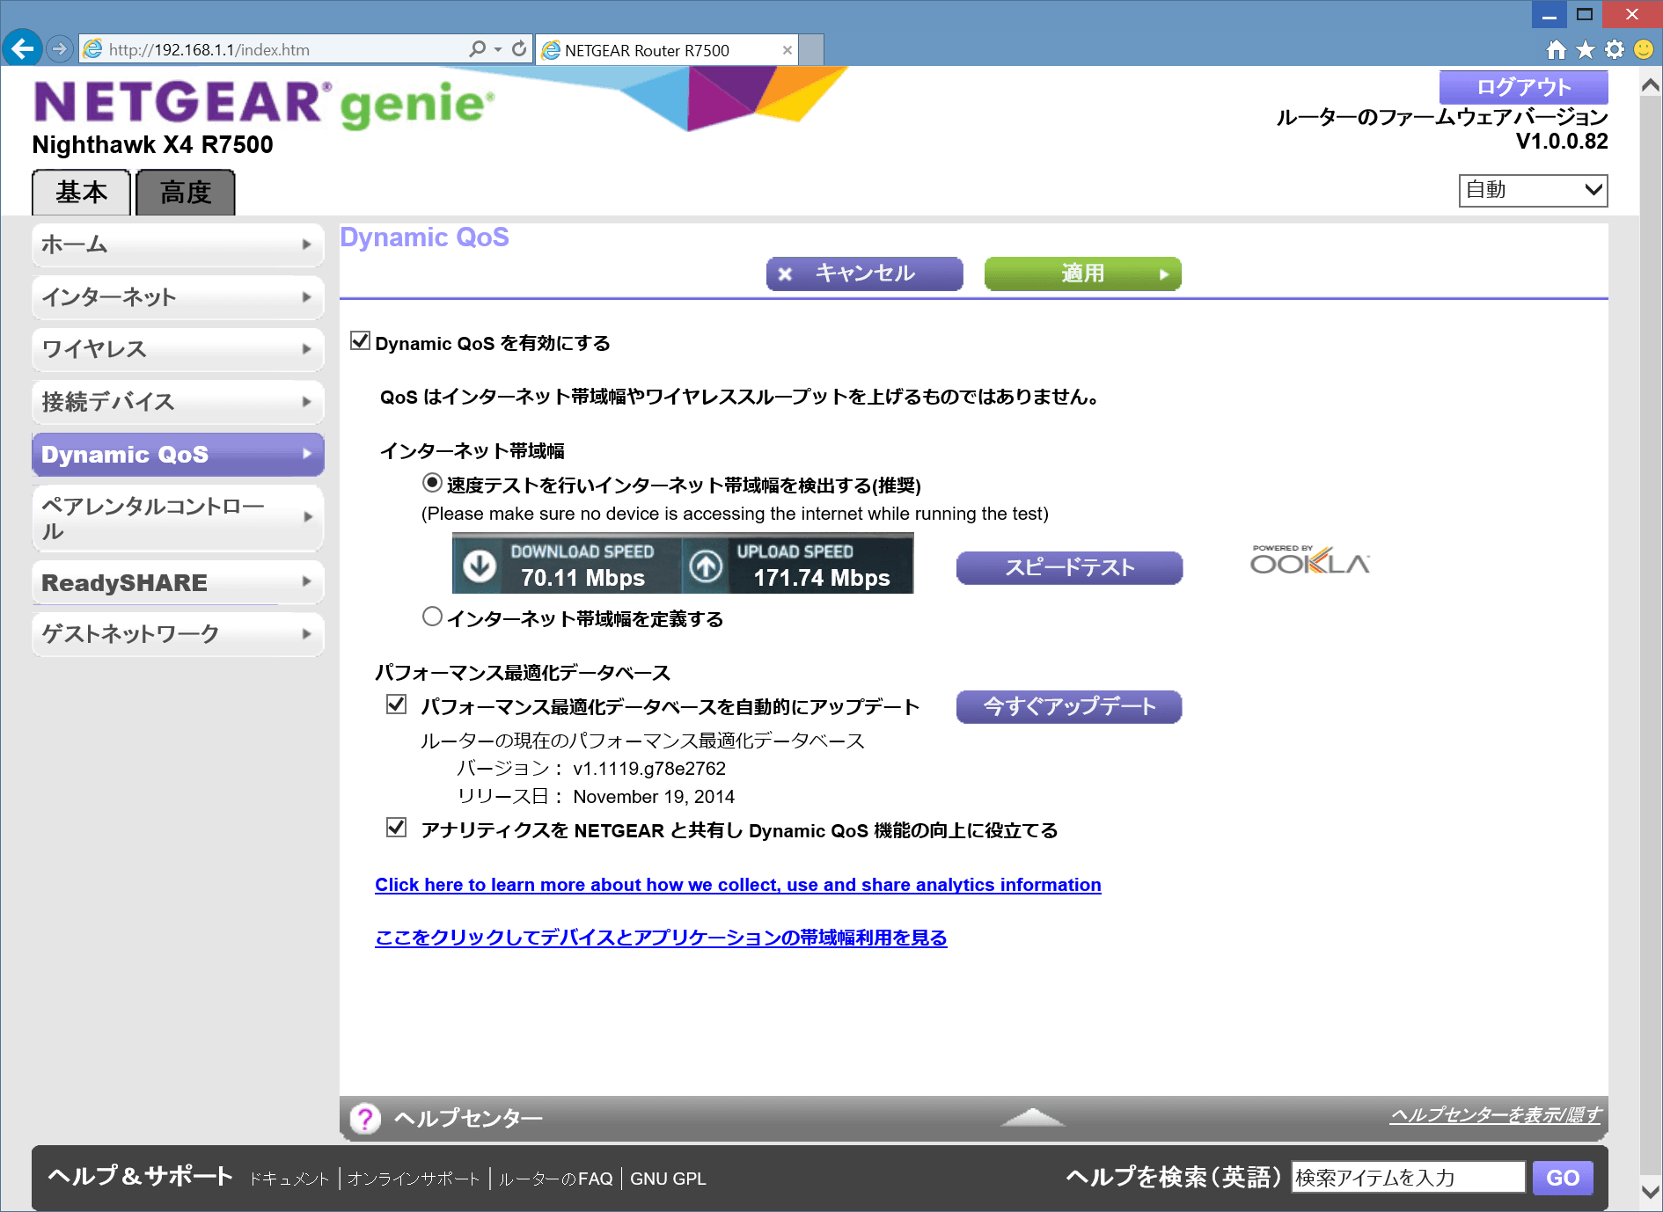Toggle automatic performance database update checkbox
The image size is (1663, 1212).
pyautogui.click(x=397, y=705)
